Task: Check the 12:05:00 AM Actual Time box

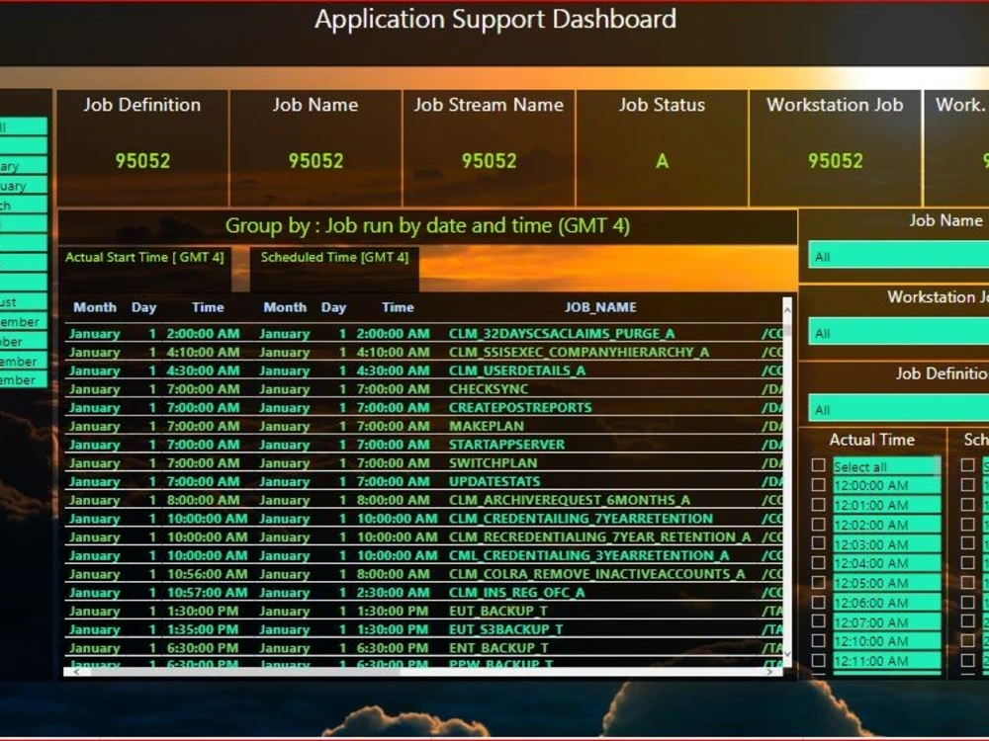Action: (x=819, y=582)
